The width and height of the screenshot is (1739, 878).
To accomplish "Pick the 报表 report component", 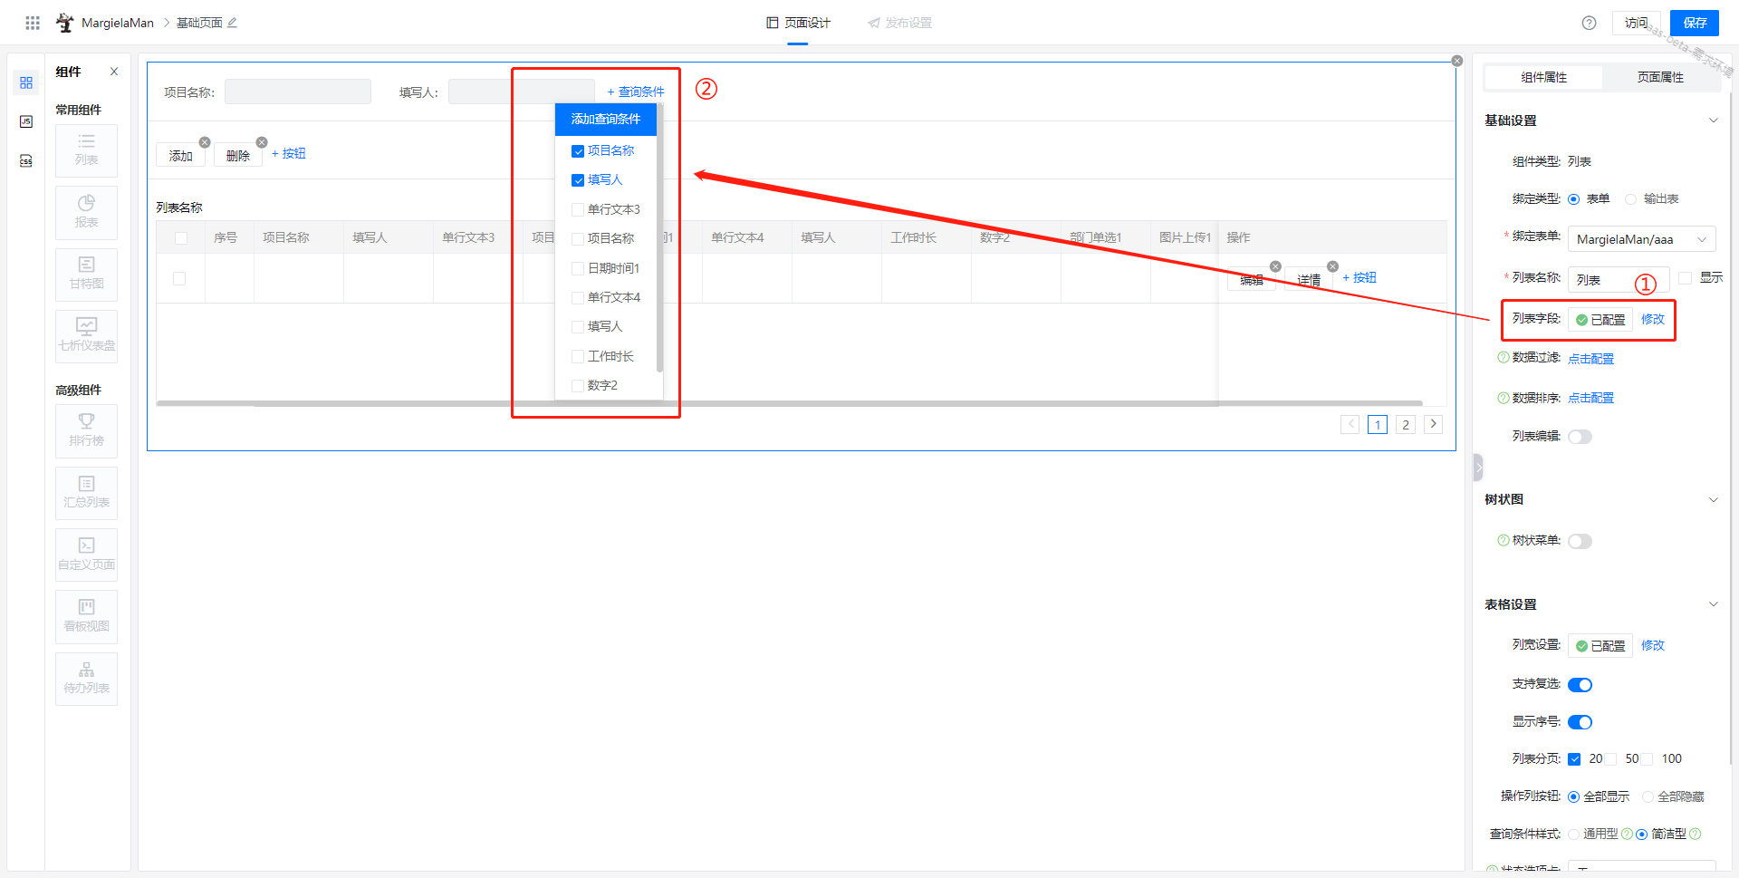I will (86, 212).
